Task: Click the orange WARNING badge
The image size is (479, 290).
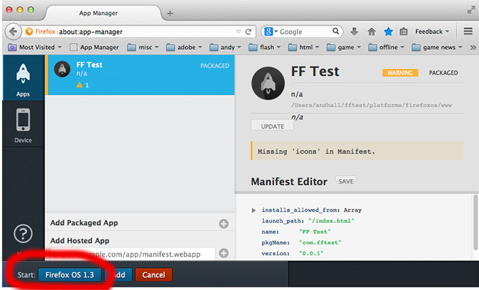Action: pyautogui.click(x=400, y=73)
